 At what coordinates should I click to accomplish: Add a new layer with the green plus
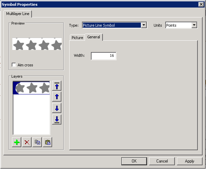(17, 142)
